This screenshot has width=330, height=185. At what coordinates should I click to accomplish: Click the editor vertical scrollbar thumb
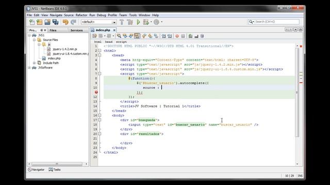[x=297, y=92]
